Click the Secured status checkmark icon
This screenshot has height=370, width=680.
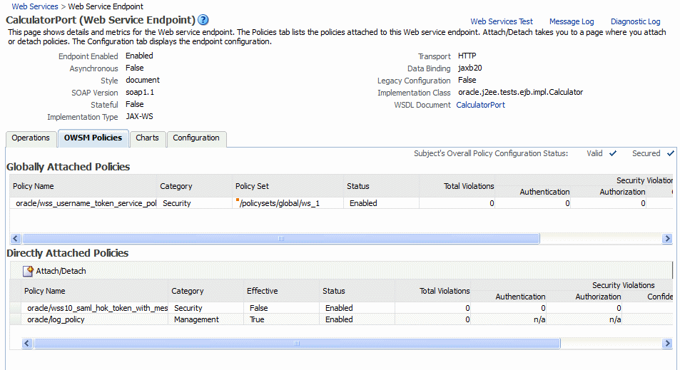coord(671,153)
